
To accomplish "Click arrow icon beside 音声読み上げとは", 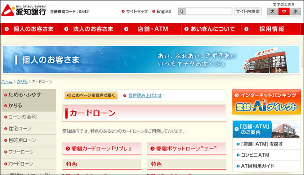I will pos(125,95).
